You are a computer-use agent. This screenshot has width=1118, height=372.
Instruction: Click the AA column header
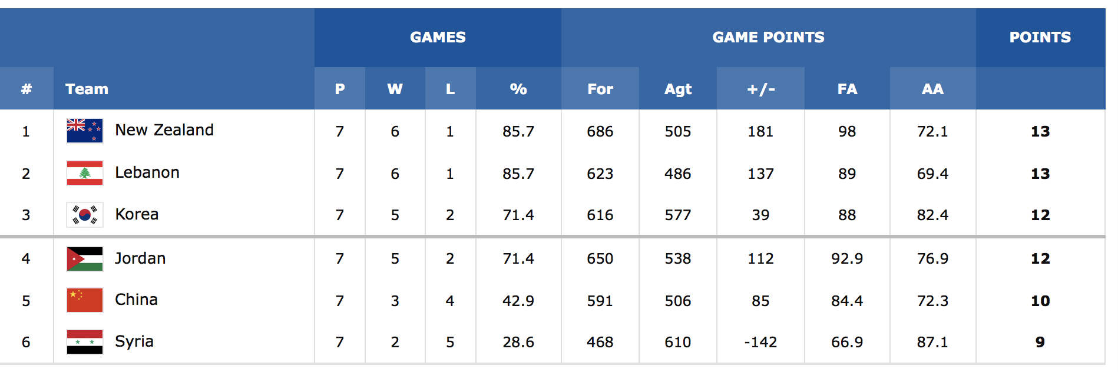pos(932,89)
